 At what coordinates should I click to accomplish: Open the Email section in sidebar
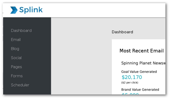(x=16, y=40)
